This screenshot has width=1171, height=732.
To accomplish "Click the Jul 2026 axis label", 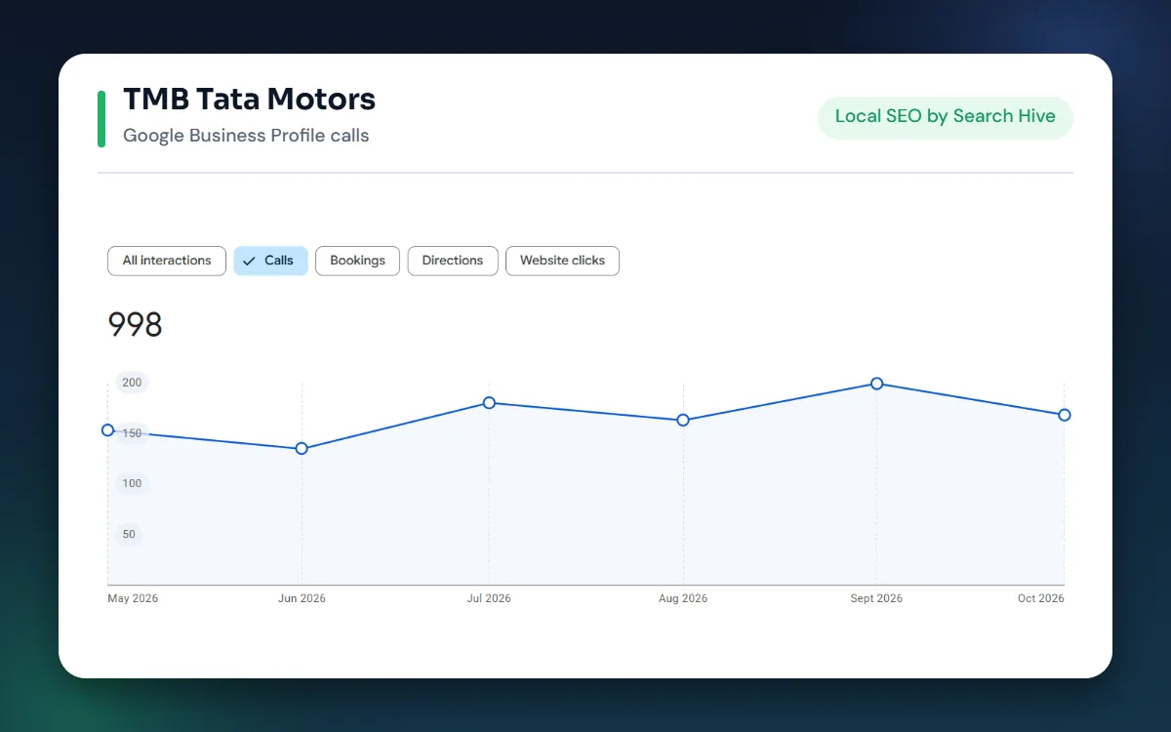I will (x=489, y=598).
